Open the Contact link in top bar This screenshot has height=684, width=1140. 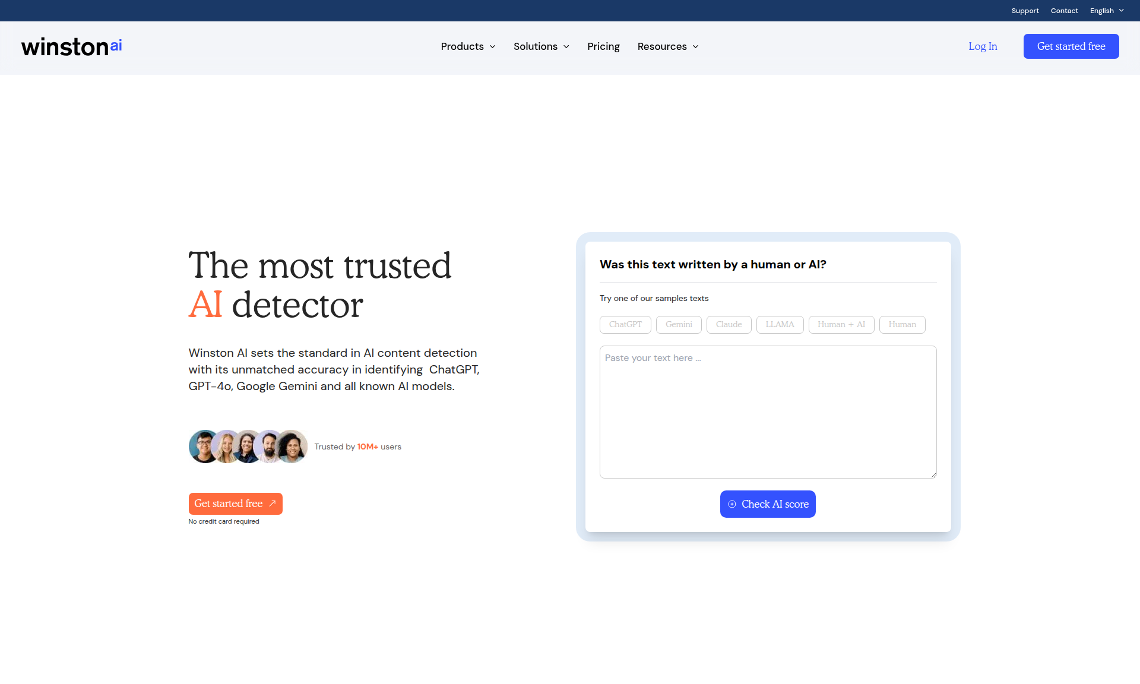[x=1064, y=11]
